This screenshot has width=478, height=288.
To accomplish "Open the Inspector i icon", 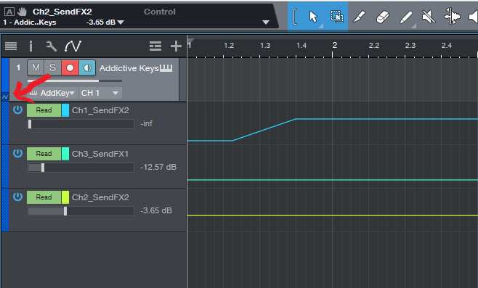I will click(x=31, y=46).
